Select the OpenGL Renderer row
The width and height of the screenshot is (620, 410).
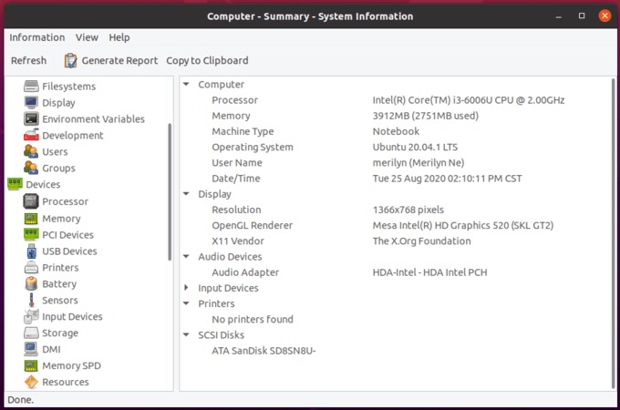[x=396, y=225]
